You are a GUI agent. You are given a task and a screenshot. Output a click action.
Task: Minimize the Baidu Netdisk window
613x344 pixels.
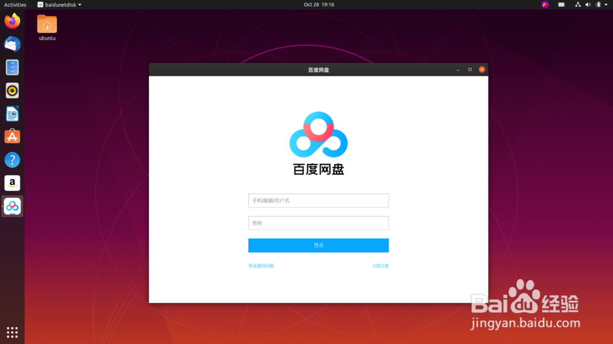pyautogui.click(x=458, y=70)
